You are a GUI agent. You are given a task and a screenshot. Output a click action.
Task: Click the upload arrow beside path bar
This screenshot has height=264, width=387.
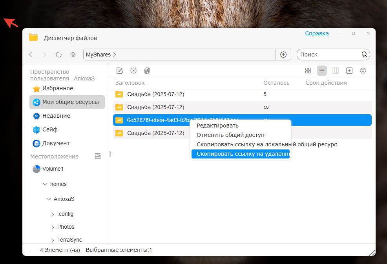click(x=283, y=55)
